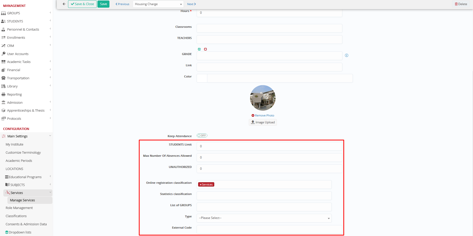
Task: Open Manage Services menu item
Action: click(22, 200)
